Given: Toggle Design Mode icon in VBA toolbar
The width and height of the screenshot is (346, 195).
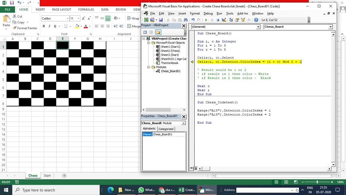Looking at the screenshot, I should [x=224, y=20].
